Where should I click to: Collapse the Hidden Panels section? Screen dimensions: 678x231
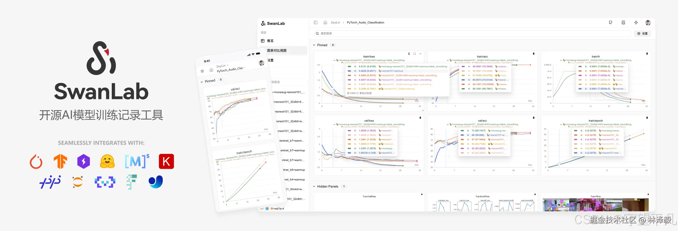click(x=314, y=187)
